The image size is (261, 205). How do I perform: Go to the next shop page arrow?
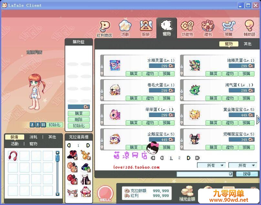[188, 158]
